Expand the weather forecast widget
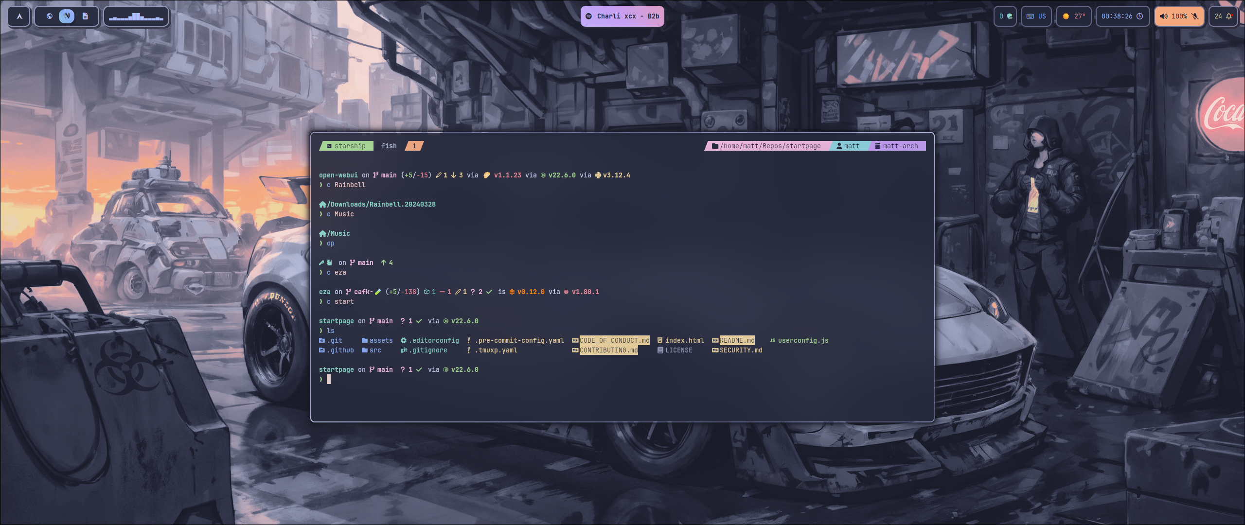The width and height of the screenshot is (1245, 525). (x=1074, y=16)
